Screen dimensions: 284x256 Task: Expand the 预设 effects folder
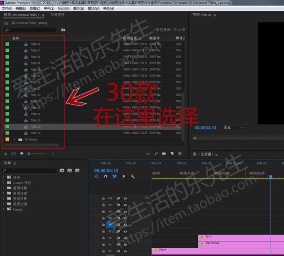4,177
